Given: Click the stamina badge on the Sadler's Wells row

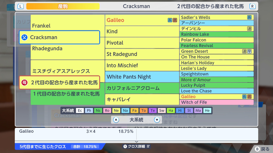Looking at the screenshot, I should click(249, 17).
